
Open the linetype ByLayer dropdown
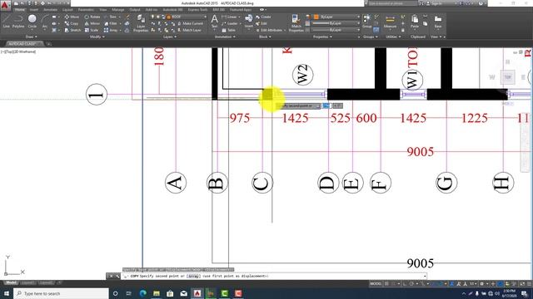336,30
